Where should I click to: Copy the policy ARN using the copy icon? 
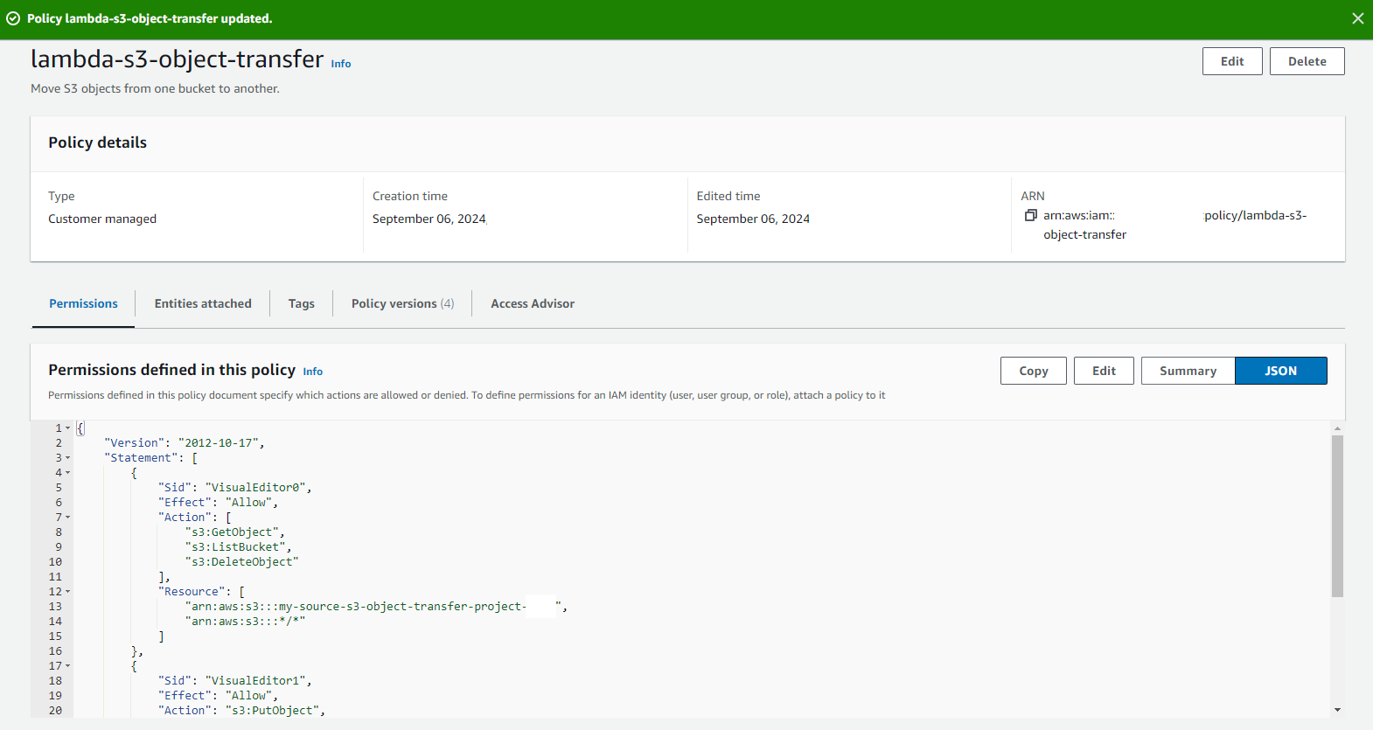1031,215
